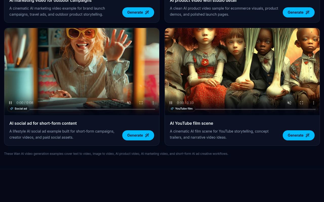Click the cinematic AI marketing video description

(x=57, y=11)
